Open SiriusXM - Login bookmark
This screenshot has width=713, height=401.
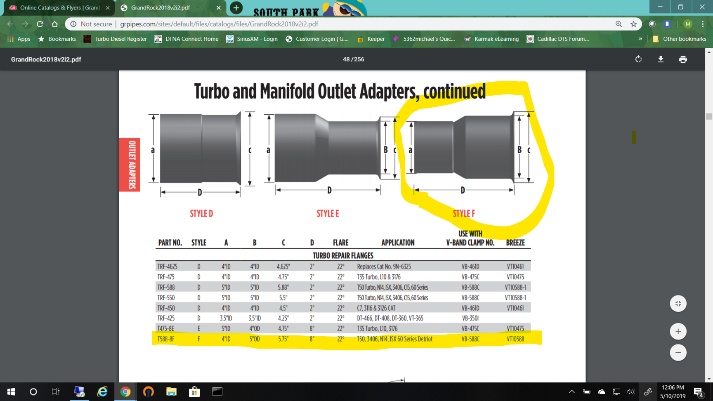[252, 39]
